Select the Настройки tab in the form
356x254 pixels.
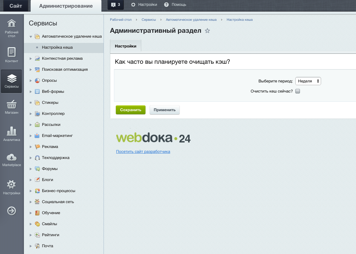[x=126, y=46]
